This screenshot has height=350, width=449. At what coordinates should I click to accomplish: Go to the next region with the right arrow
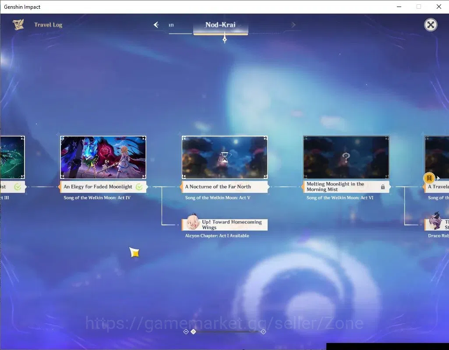[293, 25]
